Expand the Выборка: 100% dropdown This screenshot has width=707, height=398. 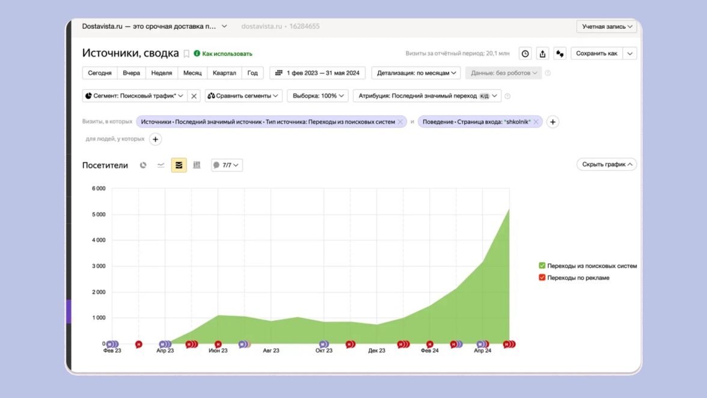click(317, 96)
